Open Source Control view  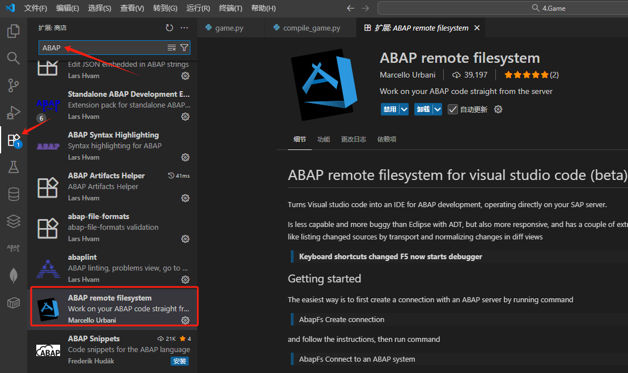tap(13, 85)
